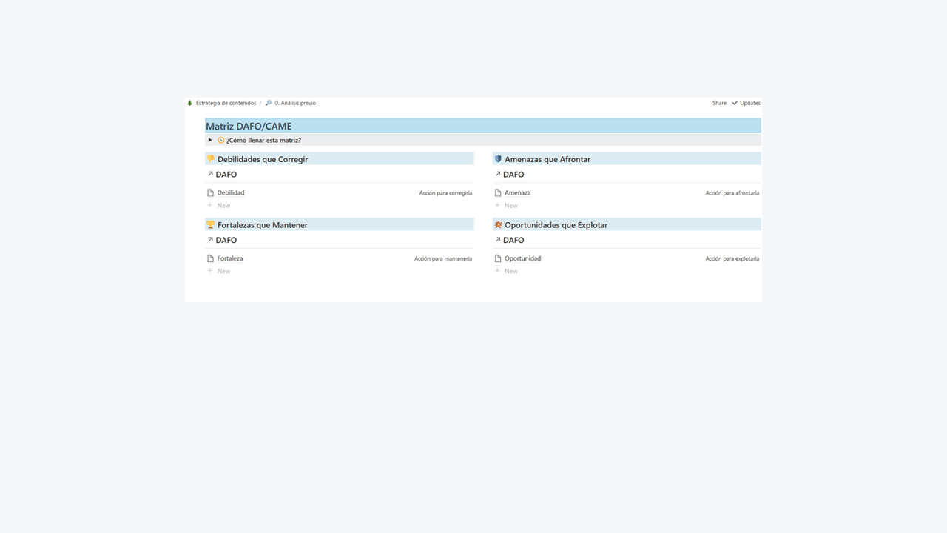
Task: Open the 0. Análisis previo breadcrumb
Action: 295,103
